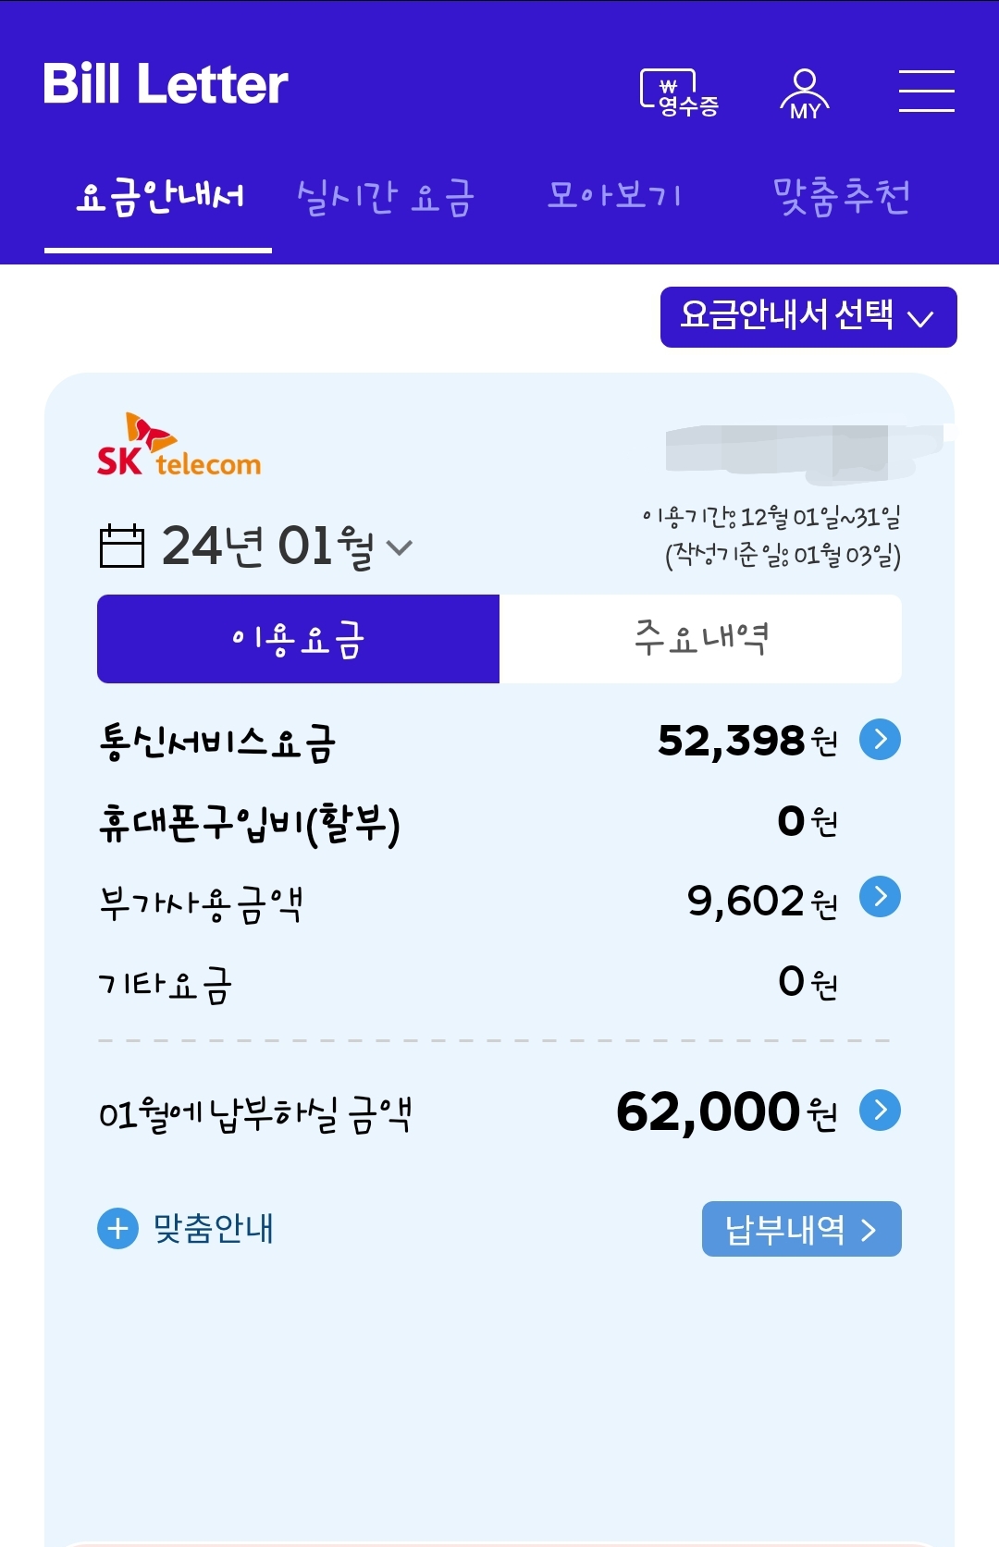Open the 모아보기 tab

614,196
